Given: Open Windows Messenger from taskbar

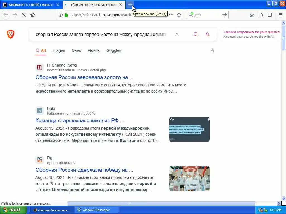Looking at the screenshot, I should pos(97,210).
